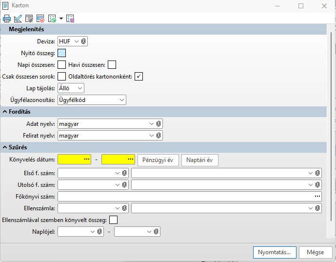
Task: Click the paperclip in Utolsó f. szám wide field
Action: coord(317,184)
